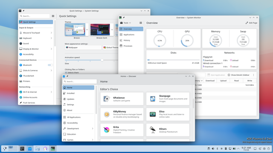This screenshot has height=153, width=273.
Task: Expand Disks & Cameras chevron
Action: [51, 71]
